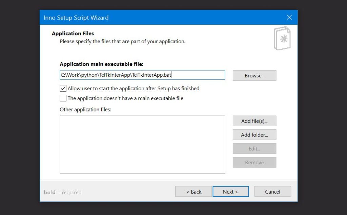This screenshot has height=215, width=347.
Task: Click the greyed-out Remove button
Action: coord(254,163)
